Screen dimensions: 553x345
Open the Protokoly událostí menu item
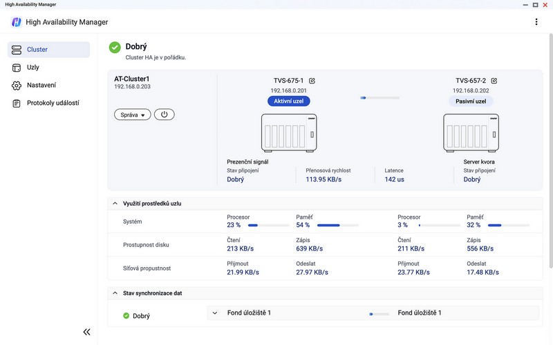pos(48,103)
